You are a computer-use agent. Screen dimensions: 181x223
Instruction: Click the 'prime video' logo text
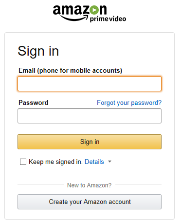[108, 19]
